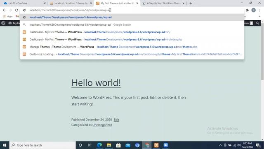Switch to Lab 13 - OneDrive tab
The image size is (264, 149).
click(24, 3)
